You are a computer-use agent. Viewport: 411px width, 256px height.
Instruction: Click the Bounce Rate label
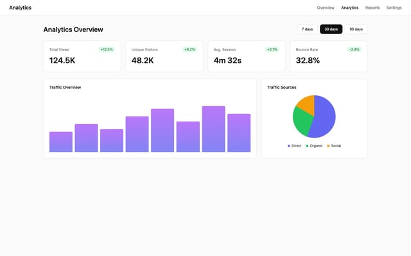[x=307, y=50]
